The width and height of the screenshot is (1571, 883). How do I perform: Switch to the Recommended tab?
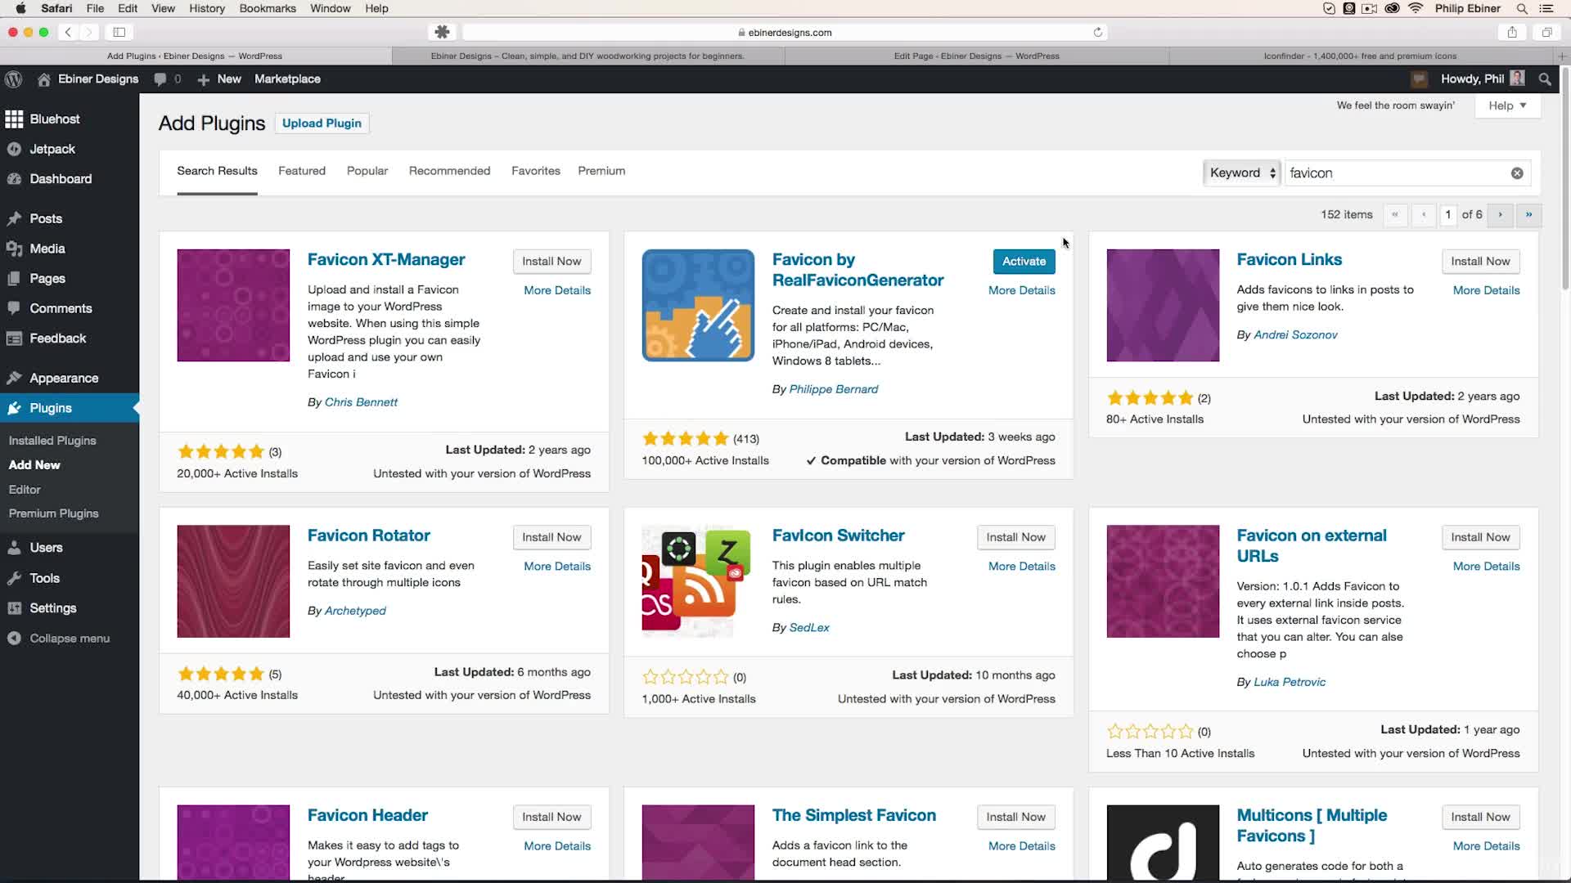(x=449, y=171)
